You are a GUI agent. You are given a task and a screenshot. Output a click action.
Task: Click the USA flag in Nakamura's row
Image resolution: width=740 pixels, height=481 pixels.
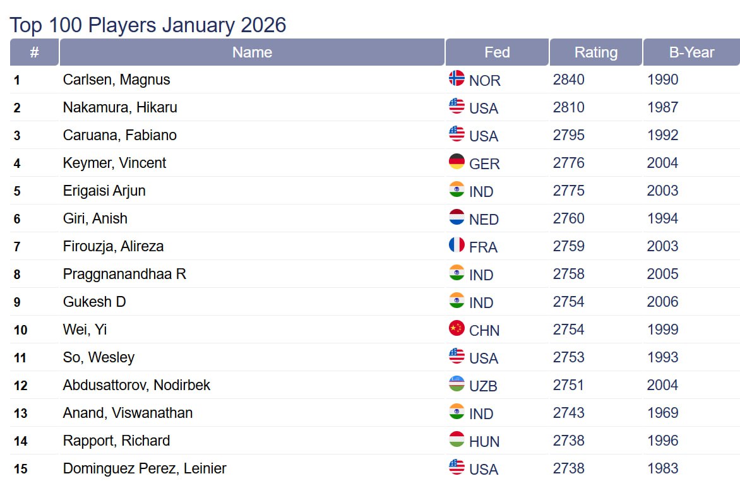click(457, 106)
